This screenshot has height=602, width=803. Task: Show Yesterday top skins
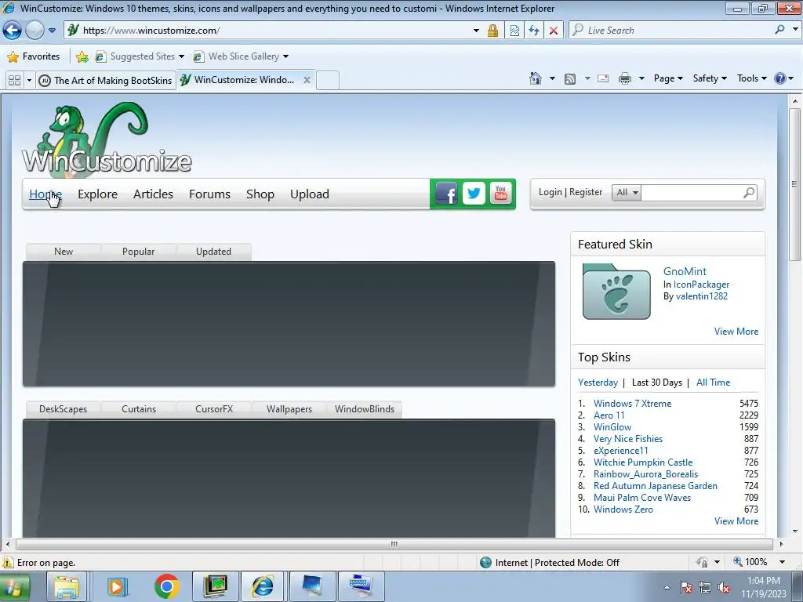(x=598, y=383)
